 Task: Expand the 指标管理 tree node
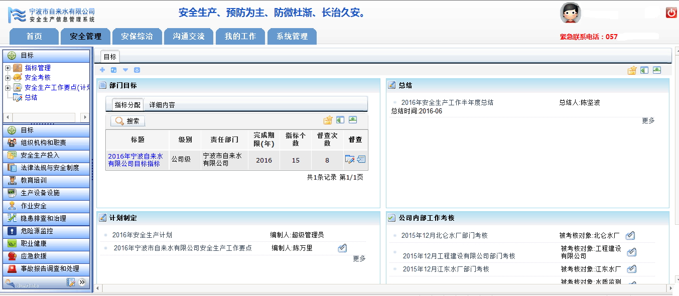tap(8, 68)
